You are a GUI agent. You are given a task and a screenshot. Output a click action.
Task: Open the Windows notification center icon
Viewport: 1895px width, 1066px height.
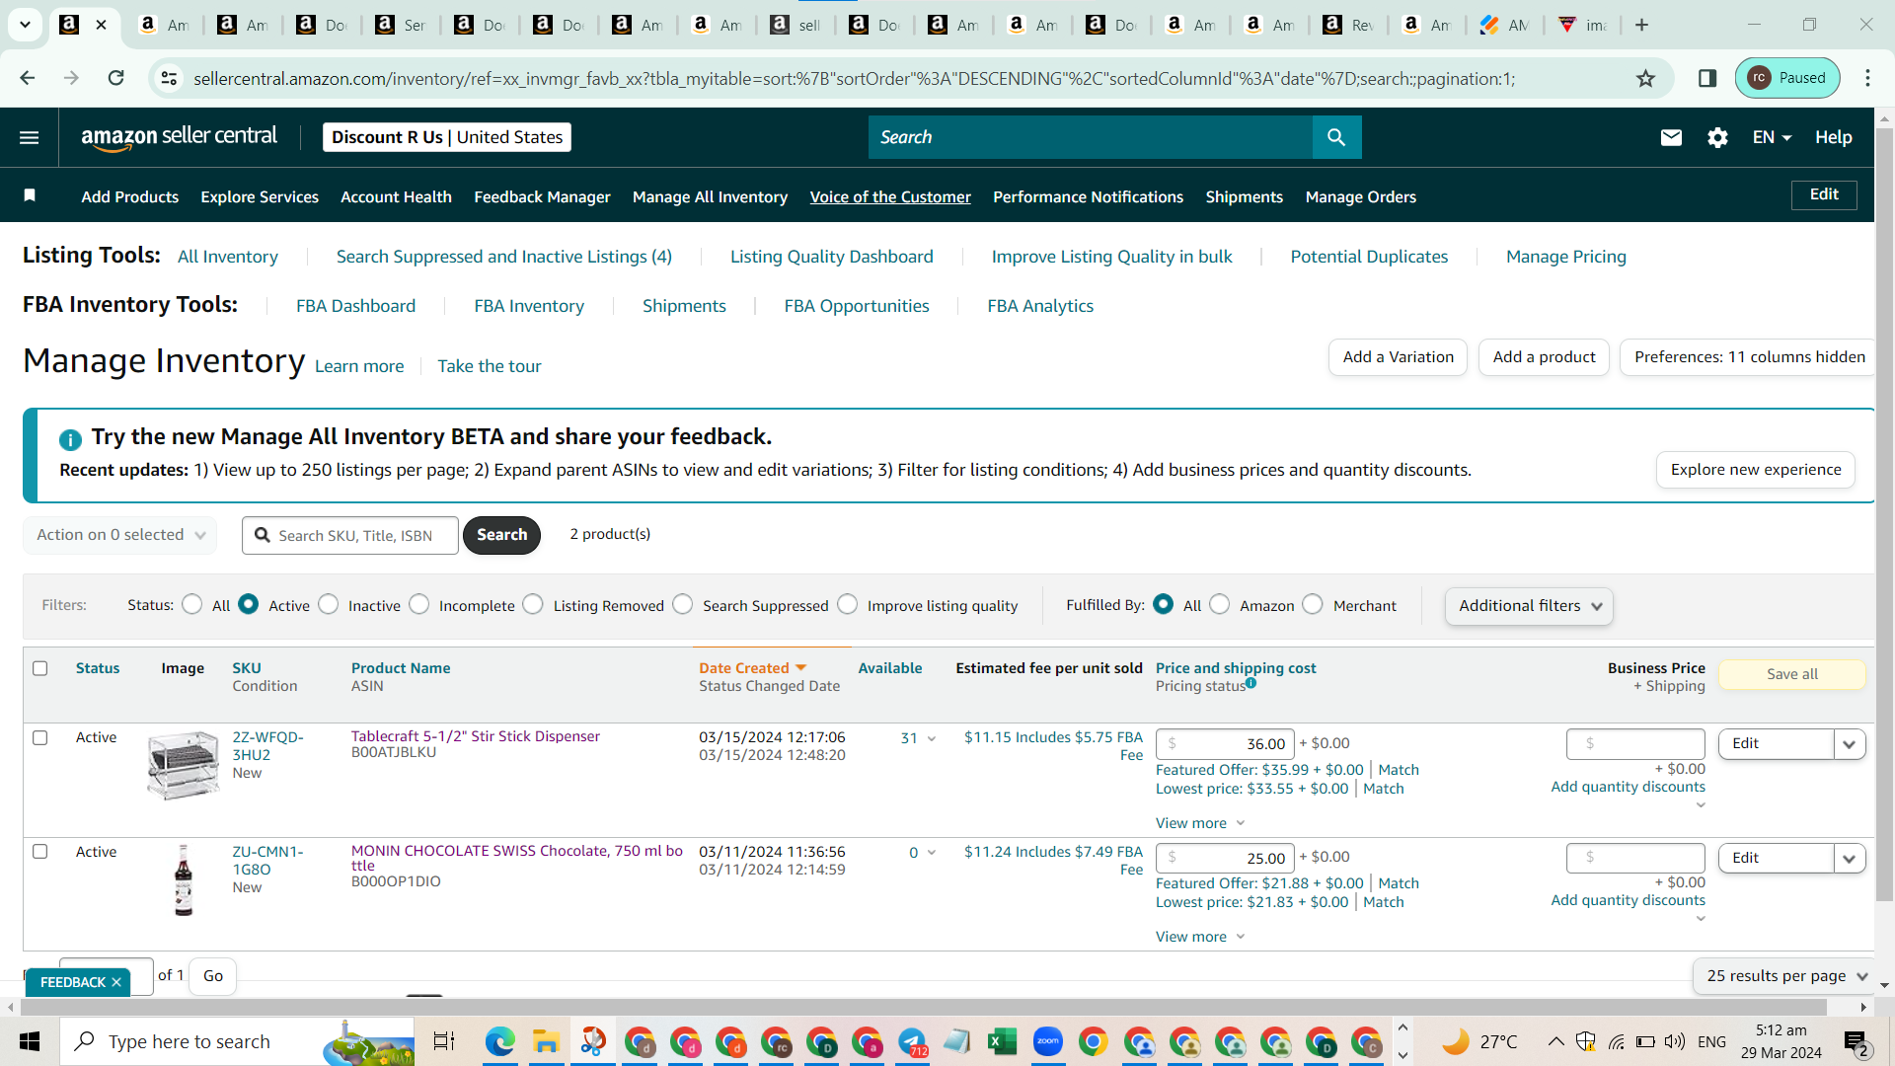(x=1856, y=1041)
